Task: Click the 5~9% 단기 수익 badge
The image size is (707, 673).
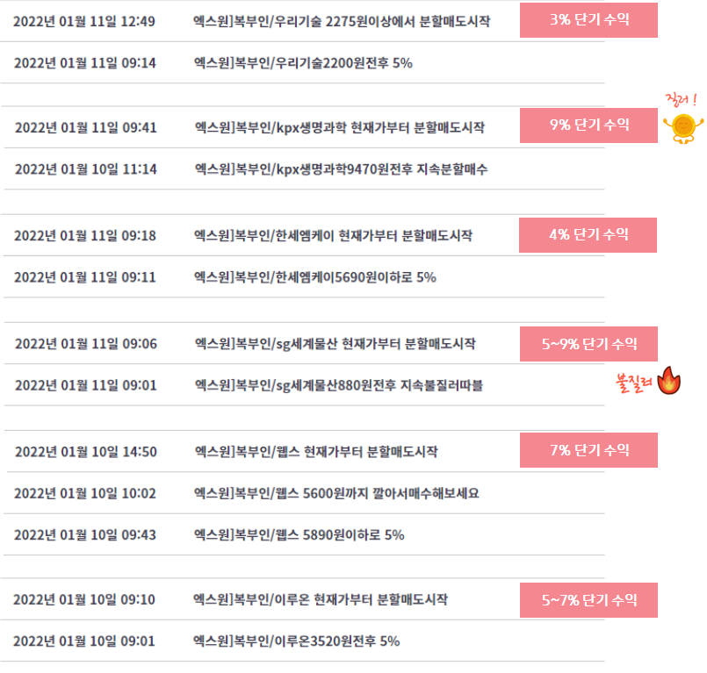Action: pyautogui.click(x=588, y=344)
